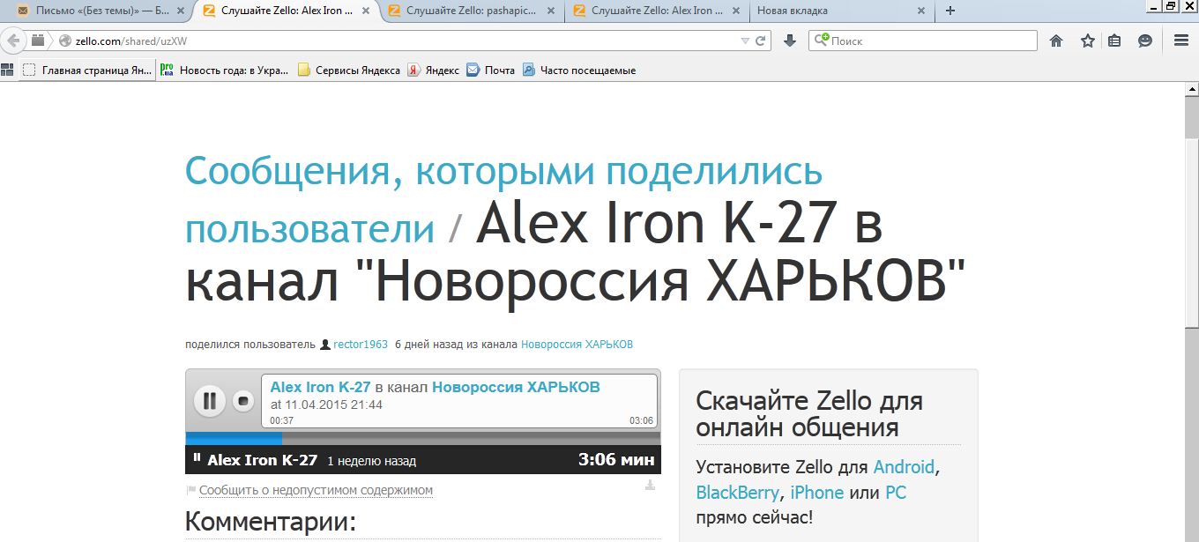1199x542 pixels.
Task: Click the Firefox downloads arrow icon
Action: [x=790, y=41]
